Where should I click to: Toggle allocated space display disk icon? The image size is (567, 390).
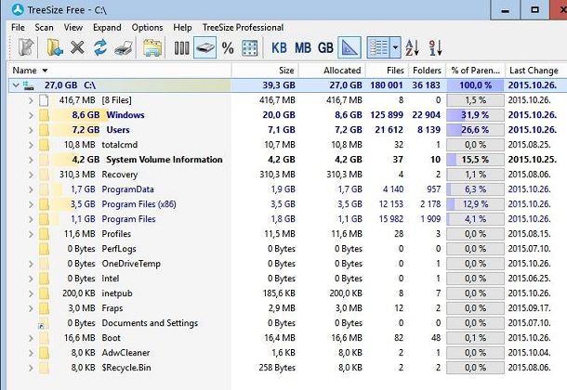pos(204,47)
